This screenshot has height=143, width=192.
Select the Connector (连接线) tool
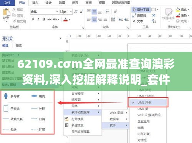coord(139,15)
